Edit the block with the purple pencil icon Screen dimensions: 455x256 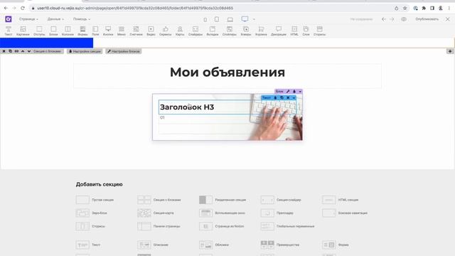tap(288, 92)
